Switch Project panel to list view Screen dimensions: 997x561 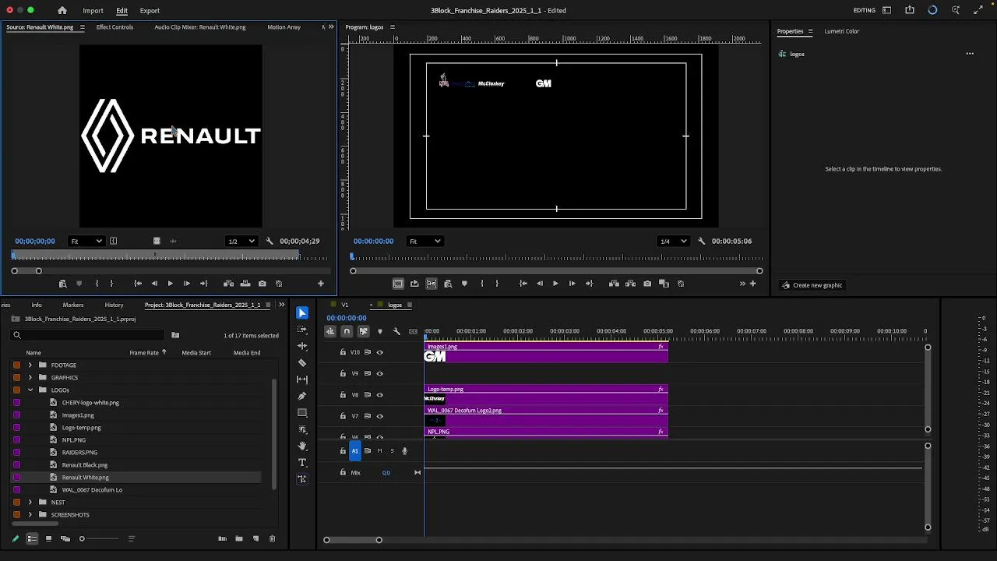(x=32, y=538)
